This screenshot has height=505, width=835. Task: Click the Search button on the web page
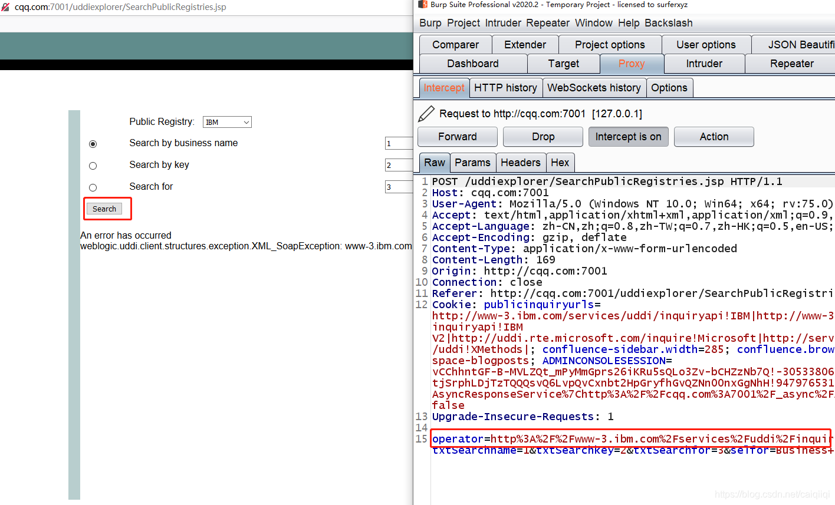pyautogui.click(x=104, y=209)
